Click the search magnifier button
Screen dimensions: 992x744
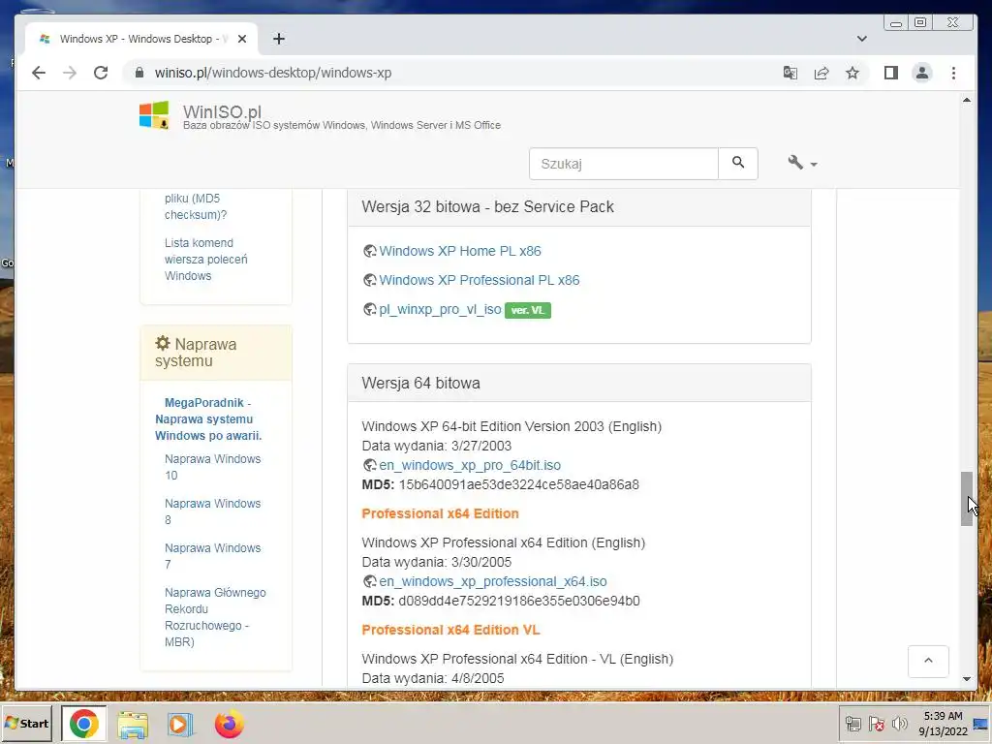737,163
